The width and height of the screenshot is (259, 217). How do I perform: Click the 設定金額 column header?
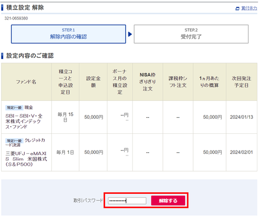coord(93,82)
